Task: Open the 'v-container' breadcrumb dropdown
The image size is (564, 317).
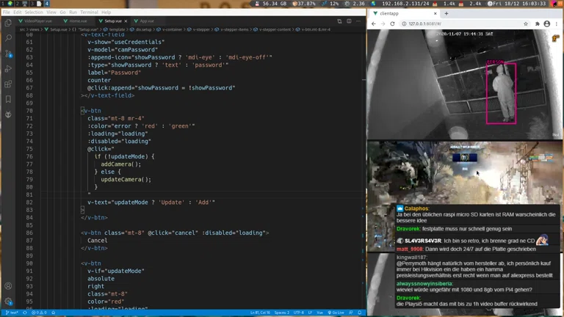Action: (x=169, y=29)
